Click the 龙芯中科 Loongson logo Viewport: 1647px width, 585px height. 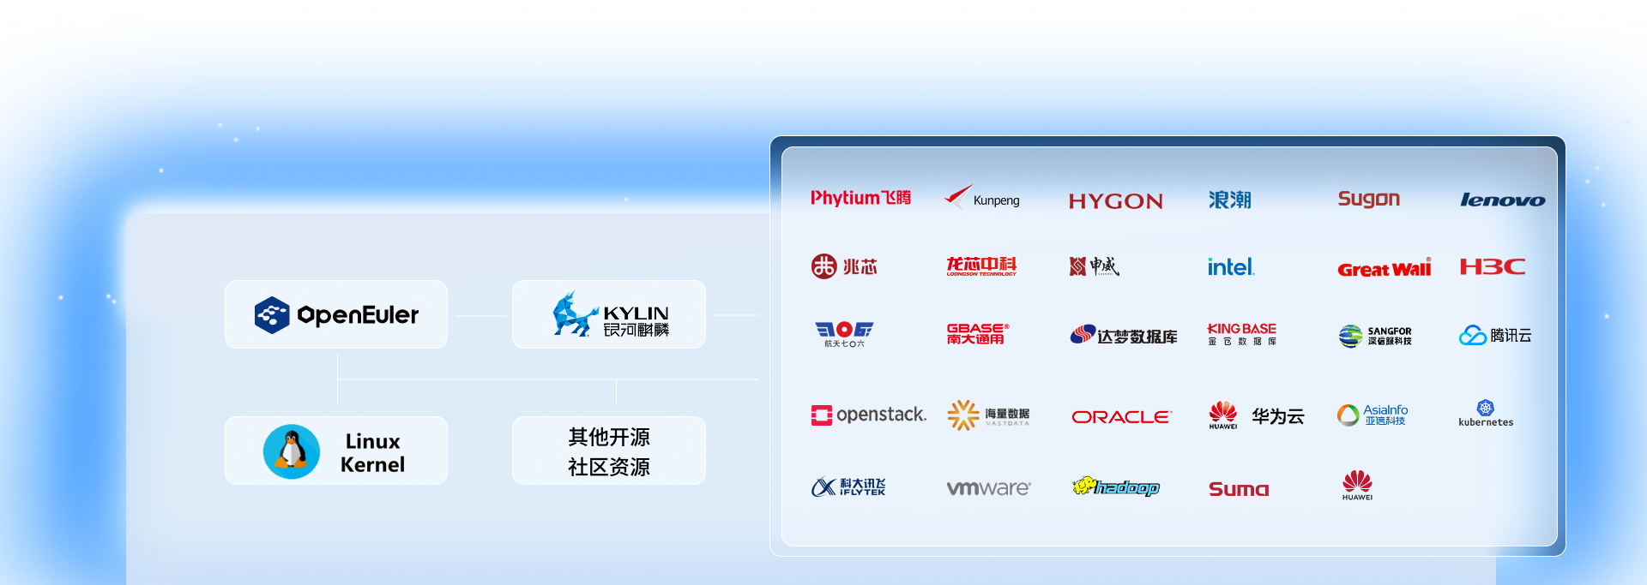tap(981, 266)
